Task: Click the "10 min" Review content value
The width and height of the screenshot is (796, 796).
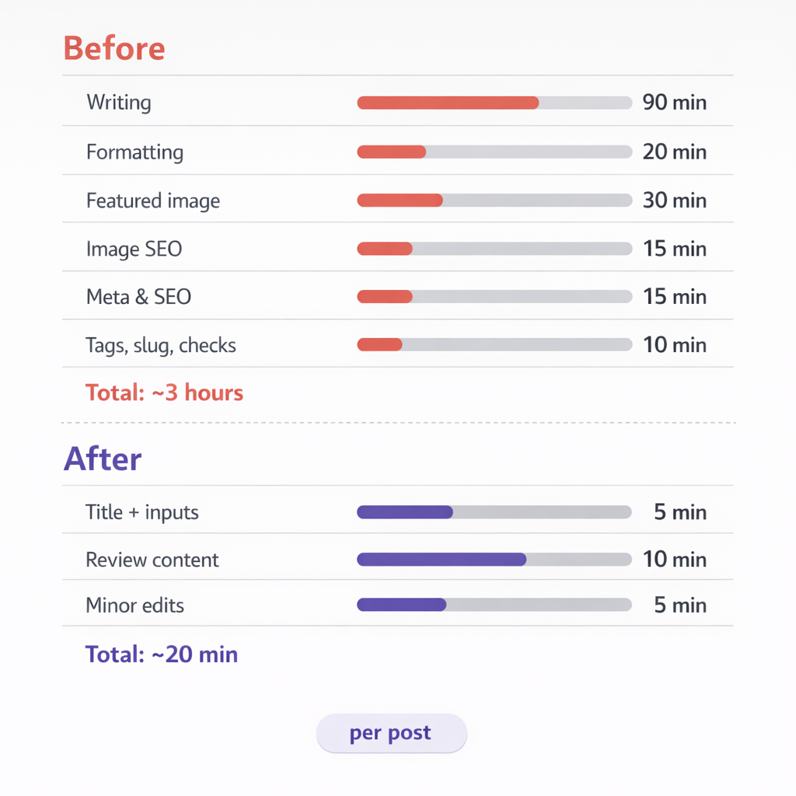Action: pos(675,560)
